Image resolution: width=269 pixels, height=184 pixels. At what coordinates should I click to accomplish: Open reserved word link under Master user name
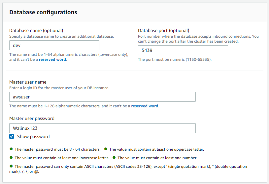pyautogui.click(x=145, y=106)
